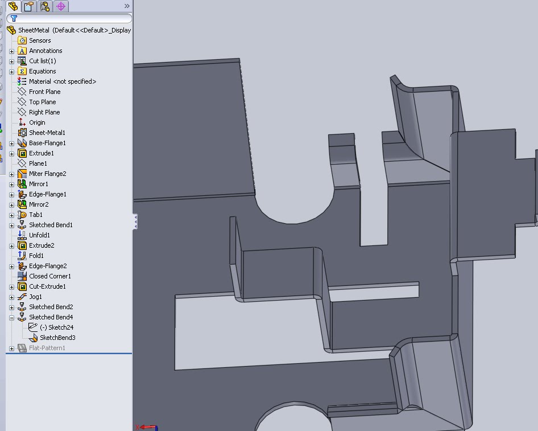Expand the Equations node
Screen dimensions: 538x431
[12, 72]
